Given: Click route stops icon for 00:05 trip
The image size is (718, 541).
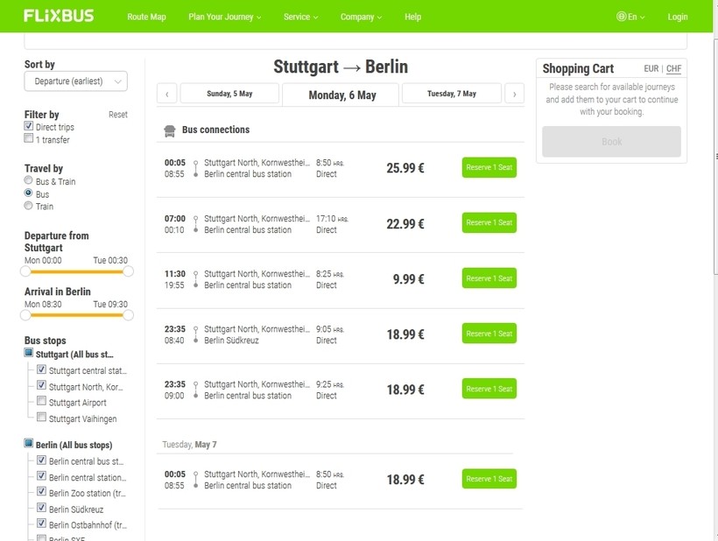Looking at the screenshot, I should 195,168.
